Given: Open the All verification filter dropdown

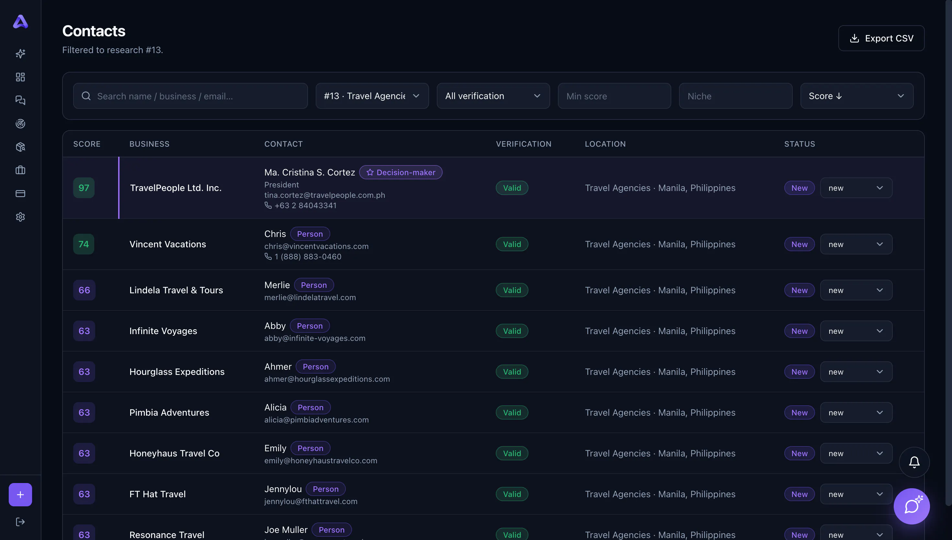Looking at the screenshot, I should [x=493, y=96].
